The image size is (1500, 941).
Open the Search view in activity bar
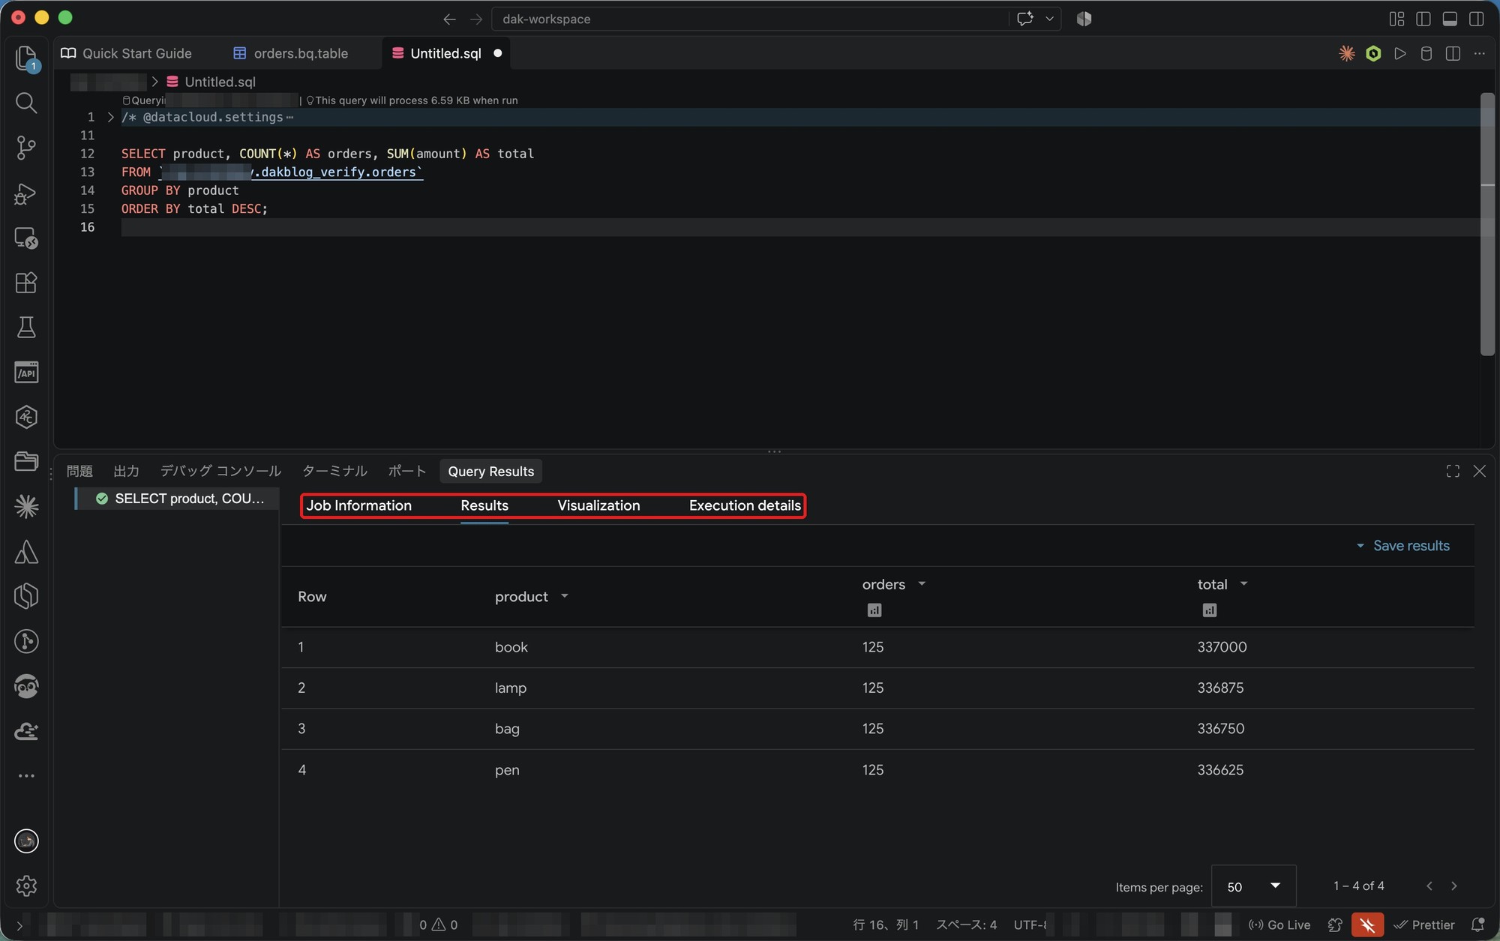pyautogui.click(x=26, y=103)
